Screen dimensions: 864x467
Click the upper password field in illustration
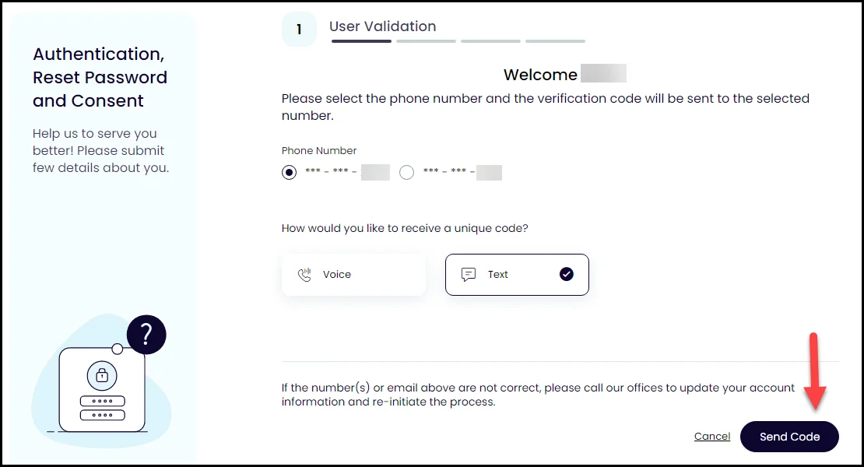(102, 401)
